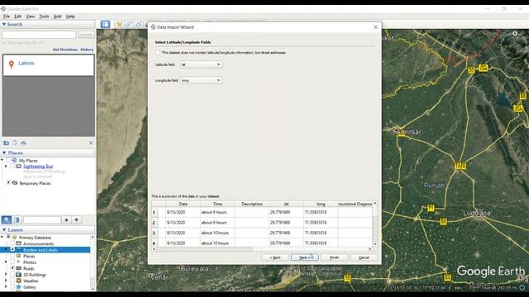Click the Add Path toolbar icon
The image size is (529, 297).
(x=138, y=24)
